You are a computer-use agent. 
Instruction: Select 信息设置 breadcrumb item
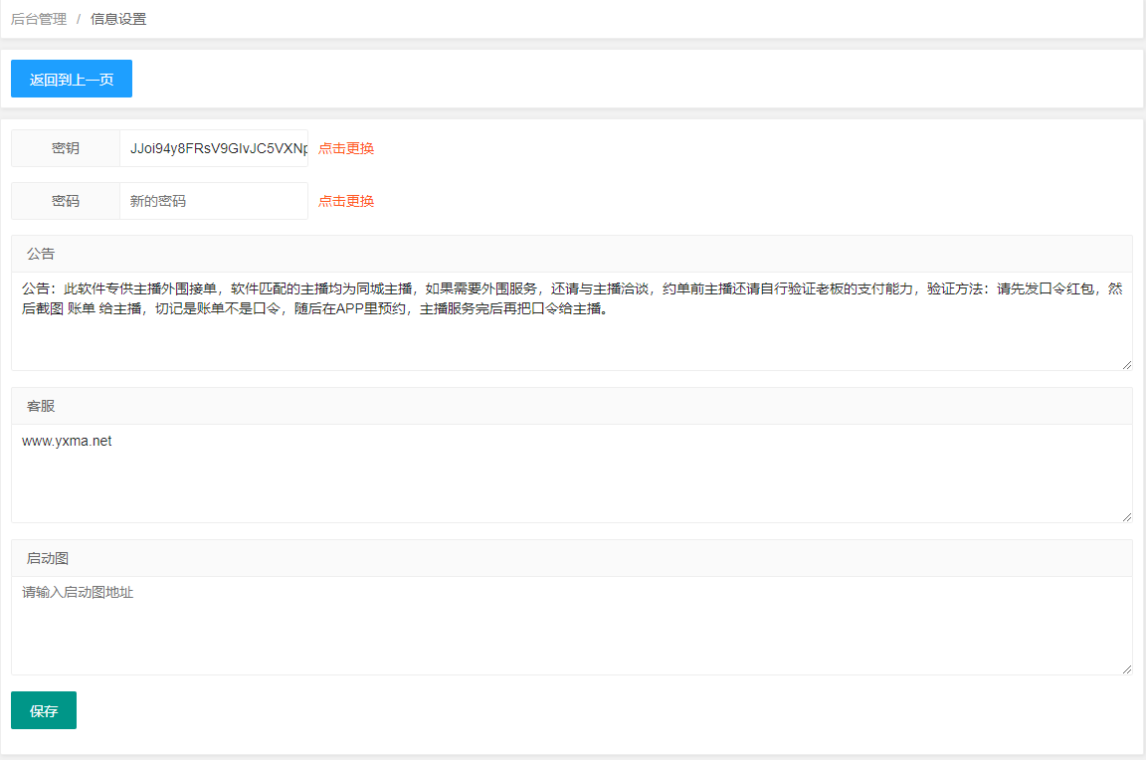[118, 19]
